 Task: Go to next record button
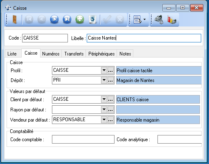coord(54,20)
